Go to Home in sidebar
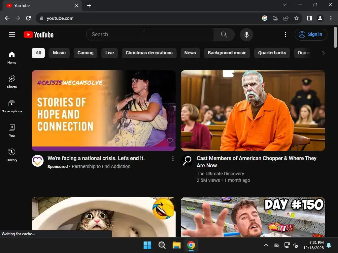 pos(12,57)
